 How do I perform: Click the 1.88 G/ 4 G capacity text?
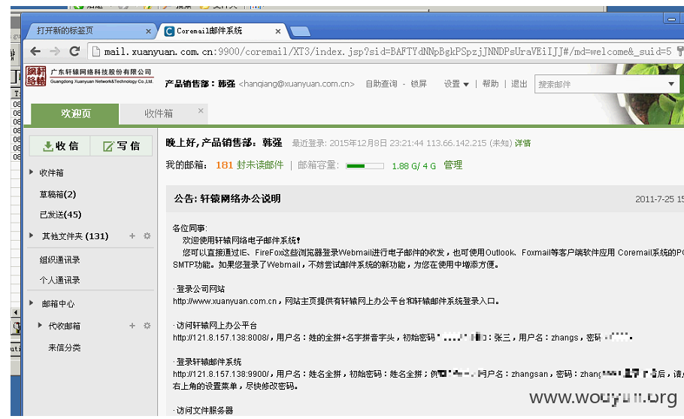(x=413, y=165)
